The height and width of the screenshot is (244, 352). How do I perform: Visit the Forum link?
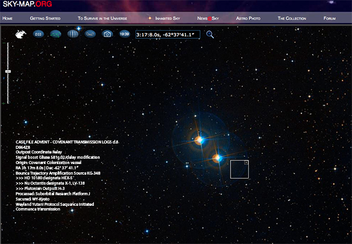point(329,19)
